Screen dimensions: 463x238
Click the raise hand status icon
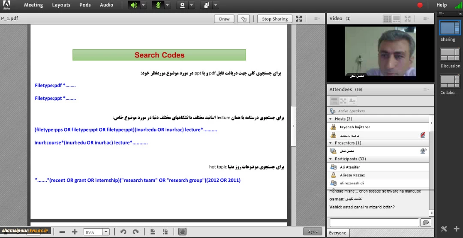(x=206, y=5)
